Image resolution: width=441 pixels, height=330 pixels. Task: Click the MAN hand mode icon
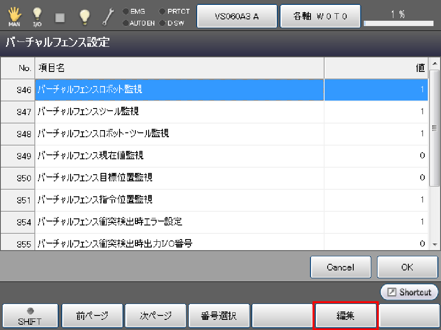(x=14, y=16)
